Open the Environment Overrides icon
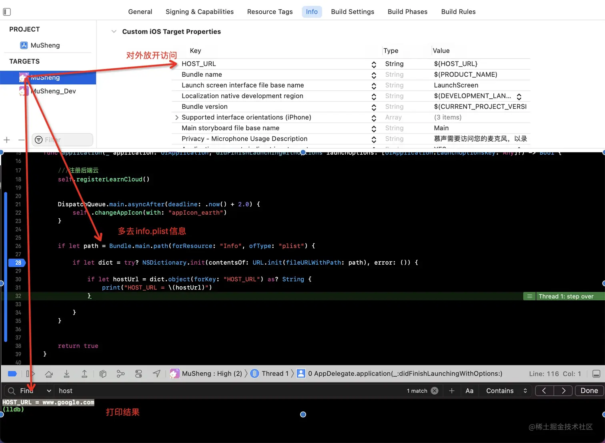Screen dimensions: 605x443 point(138,374)
